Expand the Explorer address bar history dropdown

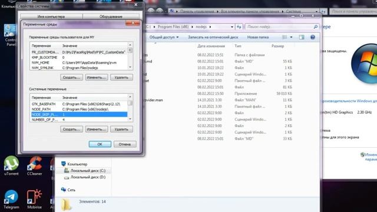(232, 27)
